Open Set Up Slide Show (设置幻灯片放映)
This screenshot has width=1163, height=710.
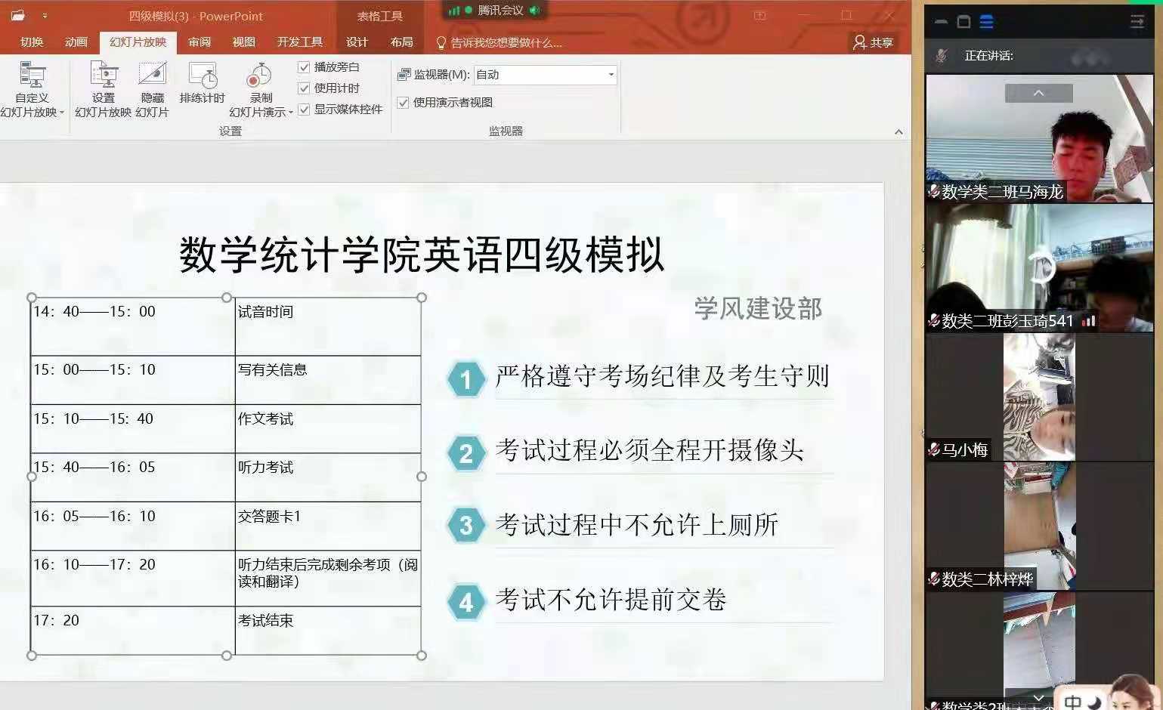[104, 76]
